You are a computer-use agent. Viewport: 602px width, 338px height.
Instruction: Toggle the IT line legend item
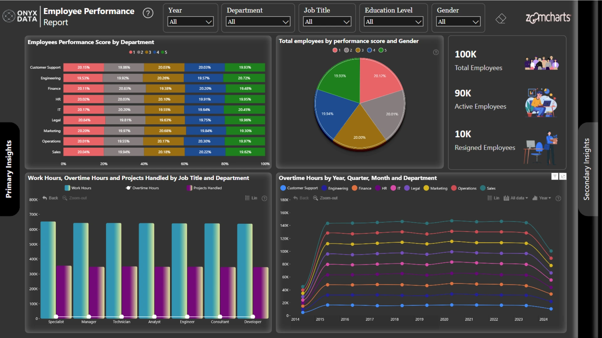click(x=395, y=188)
